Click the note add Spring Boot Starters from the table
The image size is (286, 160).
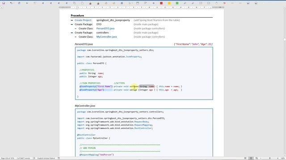(157, 20)
